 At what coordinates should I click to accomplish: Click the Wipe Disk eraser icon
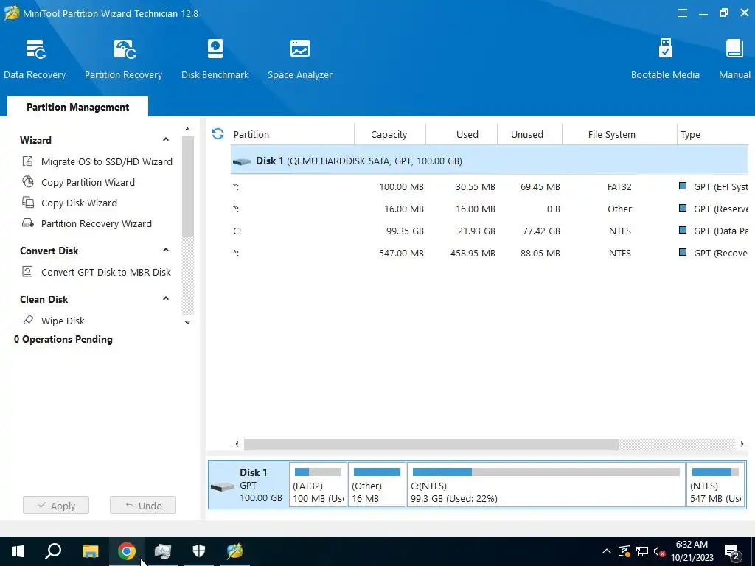click(28, 320)
